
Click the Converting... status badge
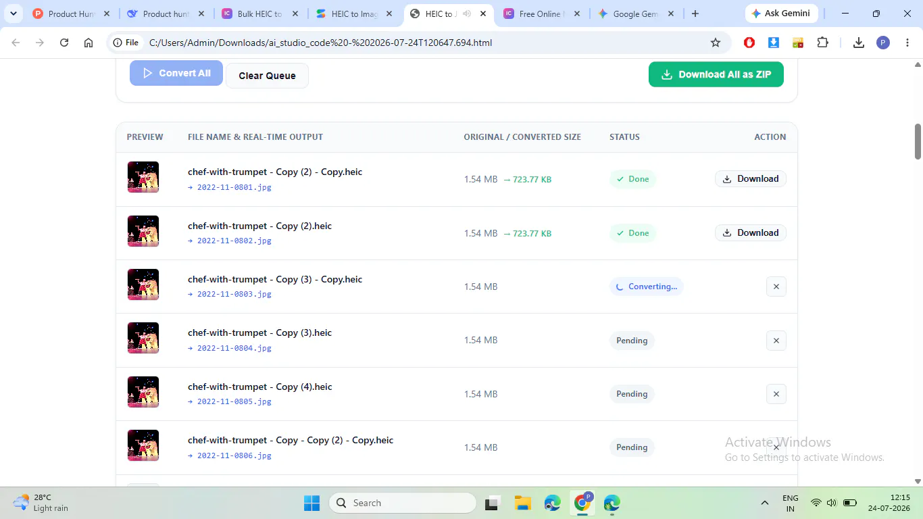[x=647, y=287]
